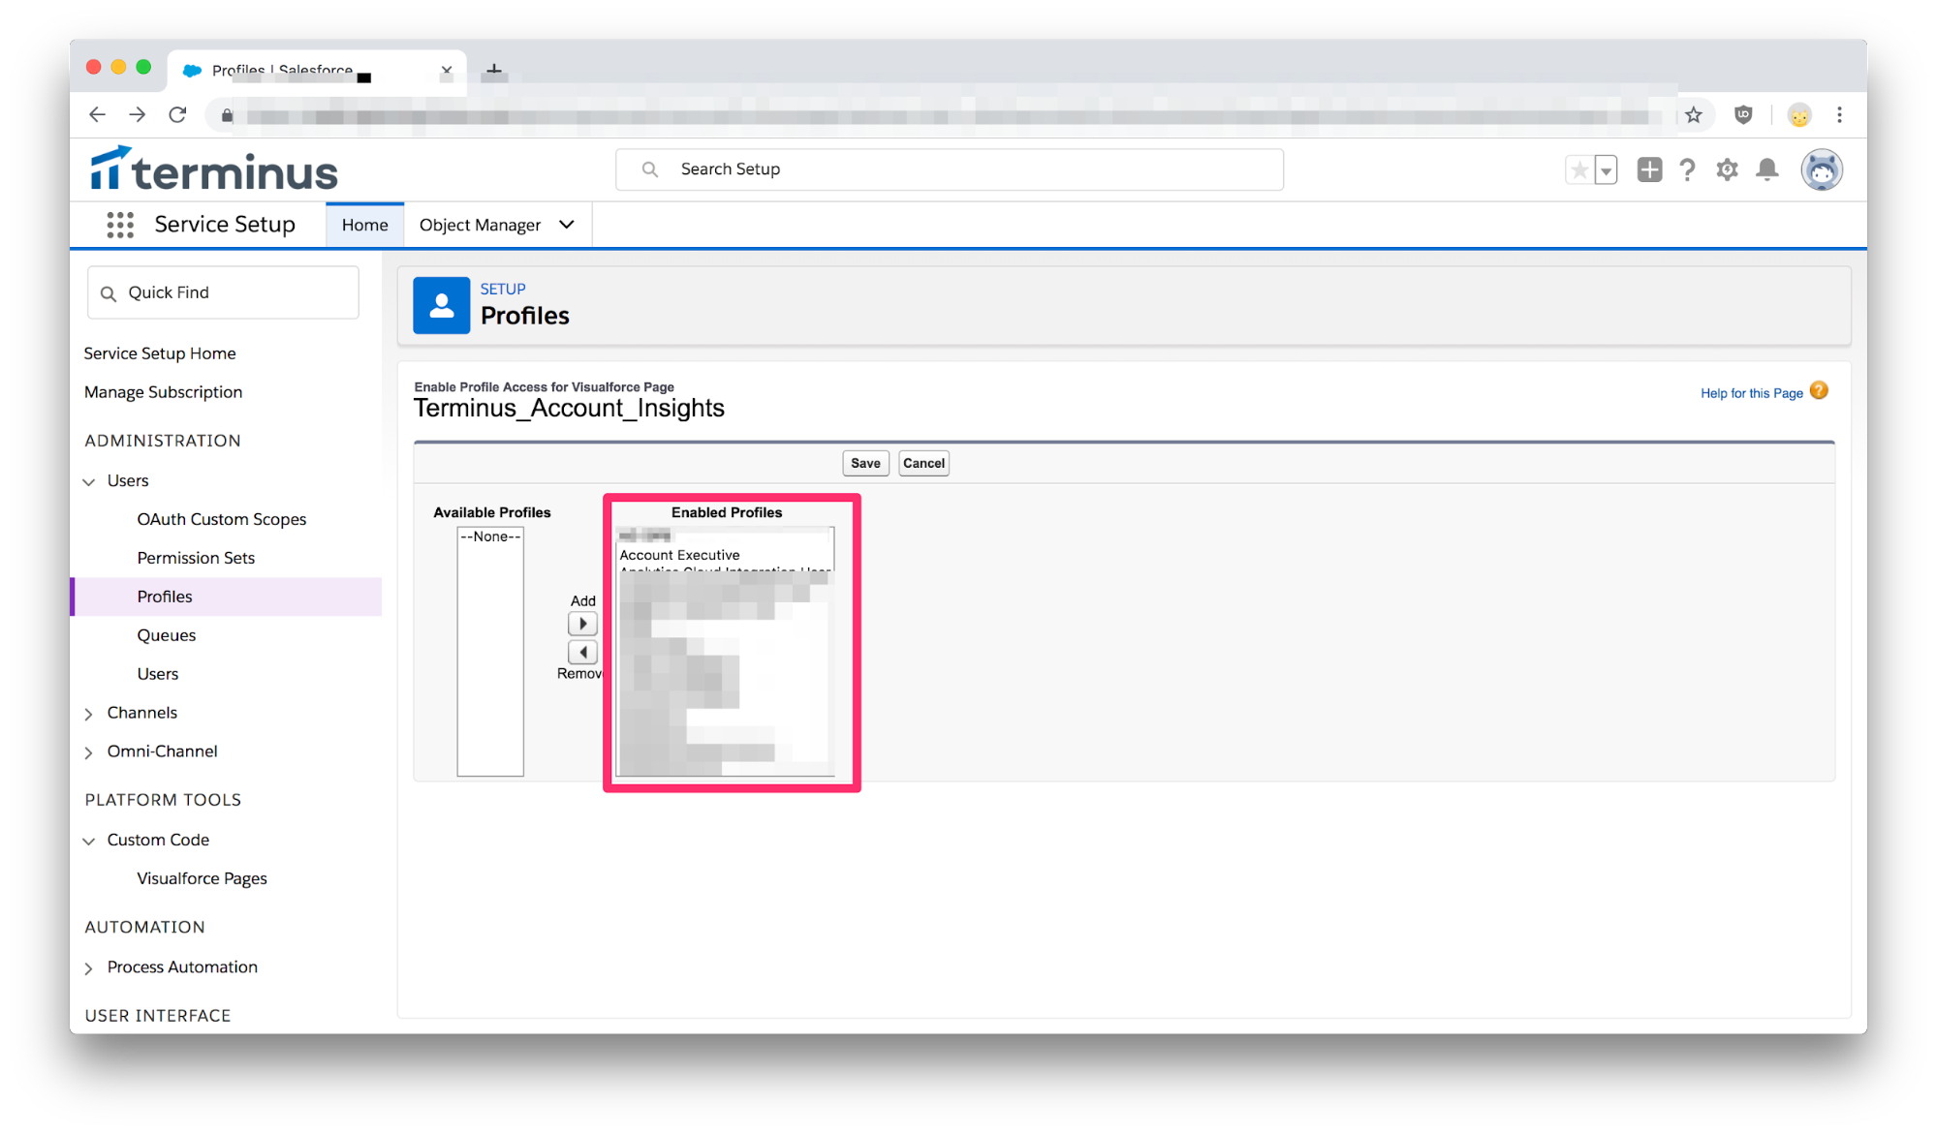Click the shield extension icon
The height and width of the screenshot is (1134, 1937).
(x=1743, y=114)
